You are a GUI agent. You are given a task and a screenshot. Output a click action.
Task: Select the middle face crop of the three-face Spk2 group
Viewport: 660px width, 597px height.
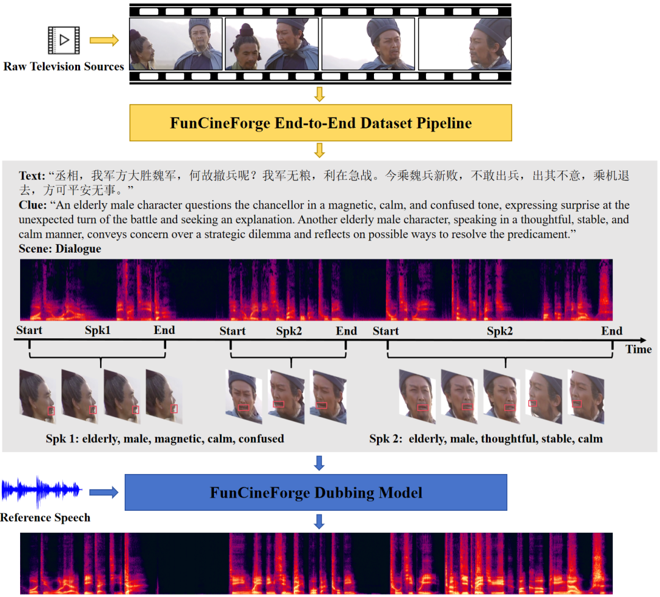(x=286, y=396)
